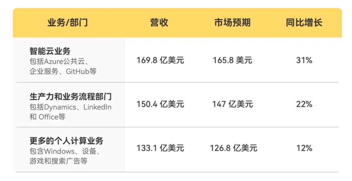This screenshot has width=352, height=181.
Task: Select the 31% growth cell
Action: point(304,60)
